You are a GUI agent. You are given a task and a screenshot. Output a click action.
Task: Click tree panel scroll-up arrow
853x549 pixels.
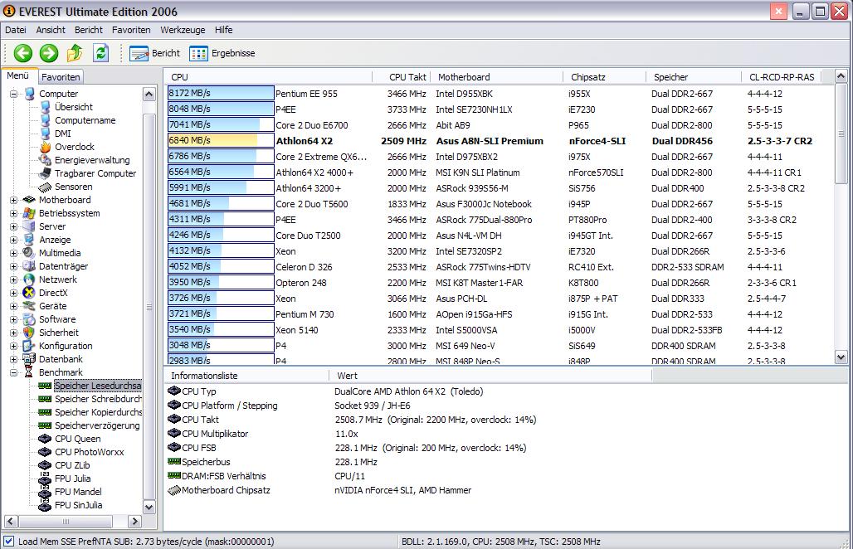click(149, 94)
